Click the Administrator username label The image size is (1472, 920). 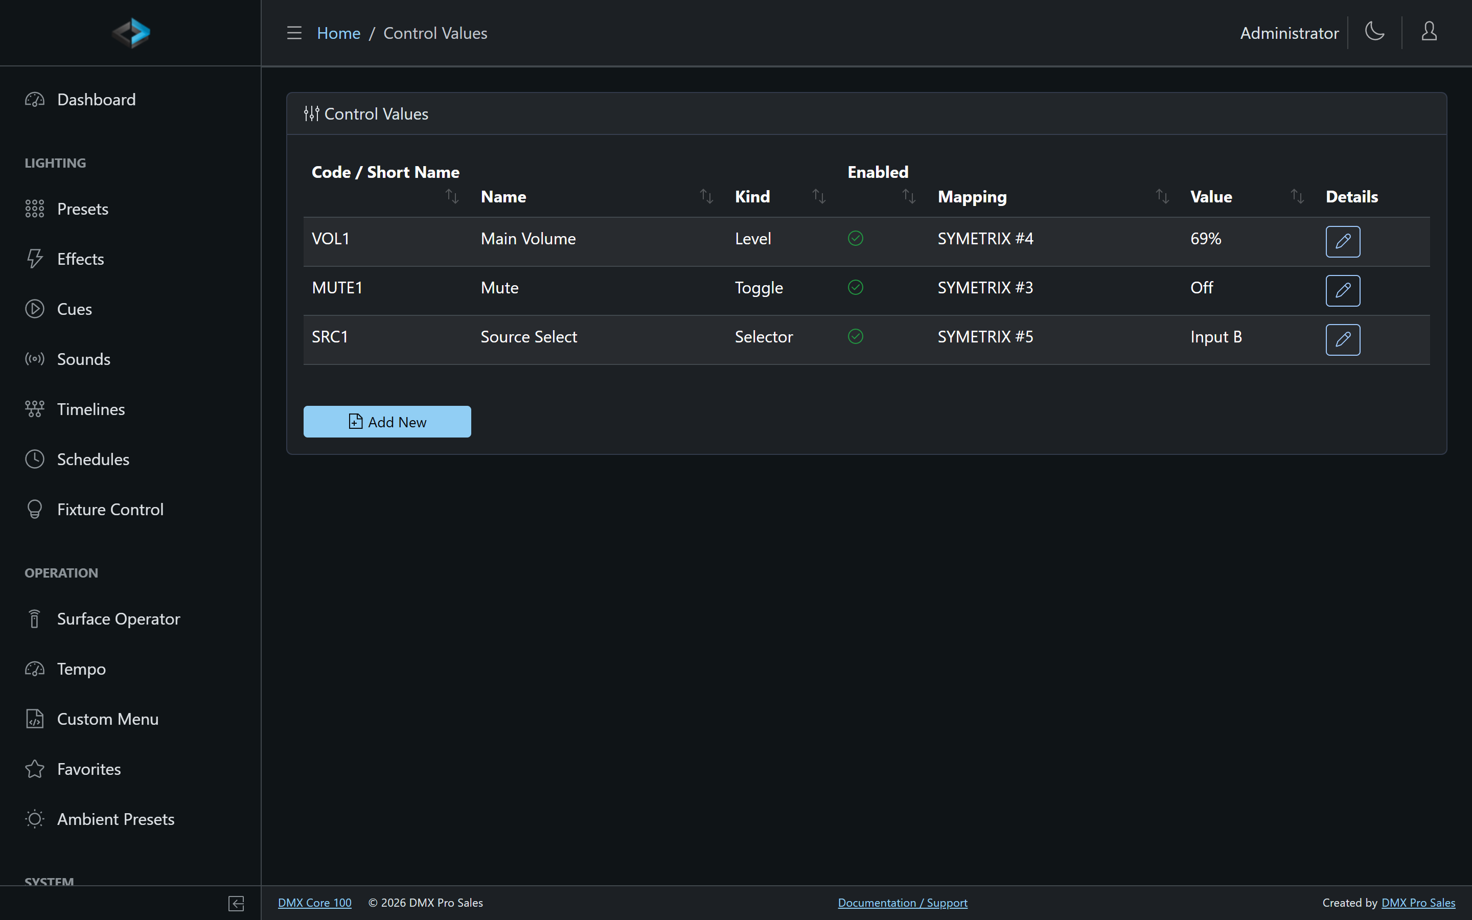pyautogui.click(x=1289, y=33)
